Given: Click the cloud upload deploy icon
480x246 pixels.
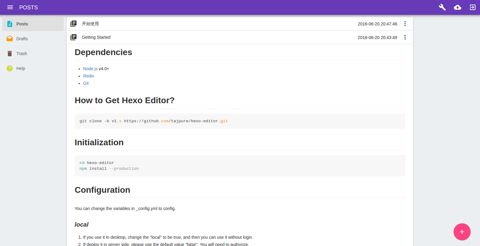Looking at the screenshot, I should click(458, 7).
